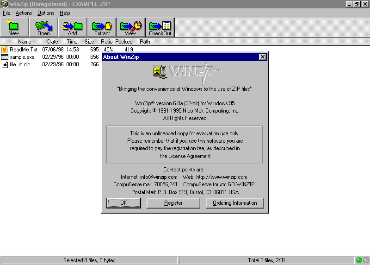Minimize the WinZip main window
Viewport: 370px width, 265px height.
[349, 4]
